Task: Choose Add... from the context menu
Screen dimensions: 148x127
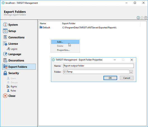Action: pos(65,42)
